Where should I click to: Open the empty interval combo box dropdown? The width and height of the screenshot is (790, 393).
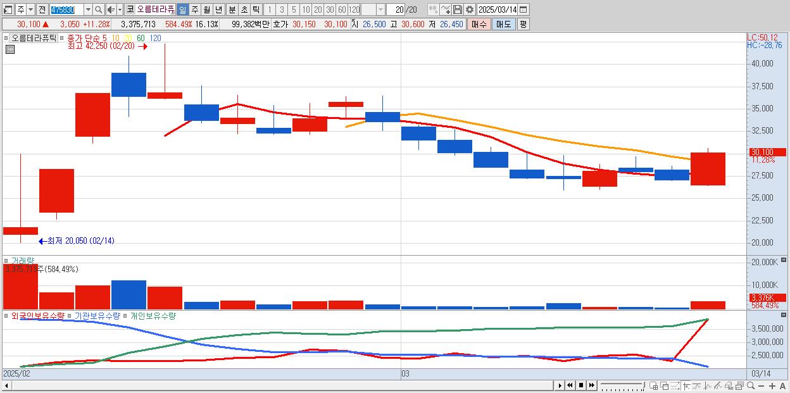380,9
